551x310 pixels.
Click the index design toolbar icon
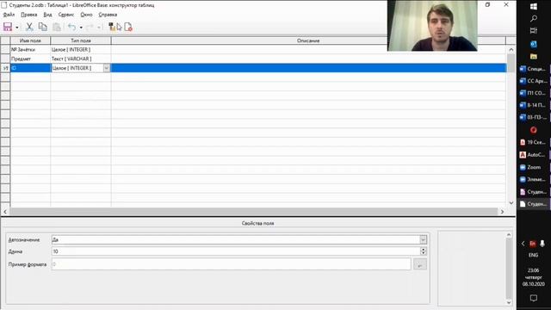pyautogui.click(x=112, y=27)
